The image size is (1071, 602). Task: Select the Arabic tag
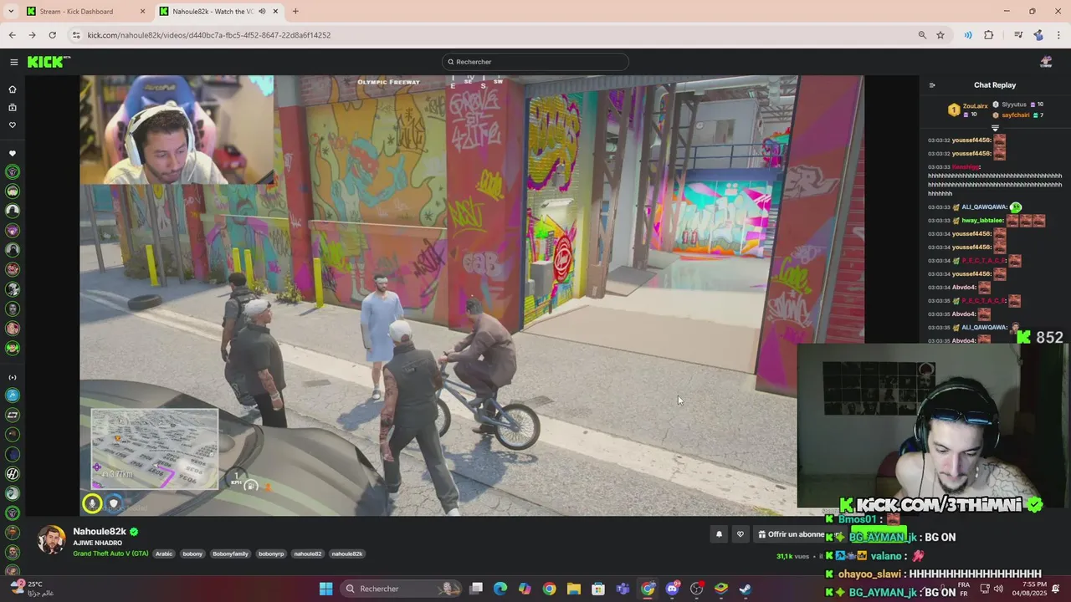point(164,554)
